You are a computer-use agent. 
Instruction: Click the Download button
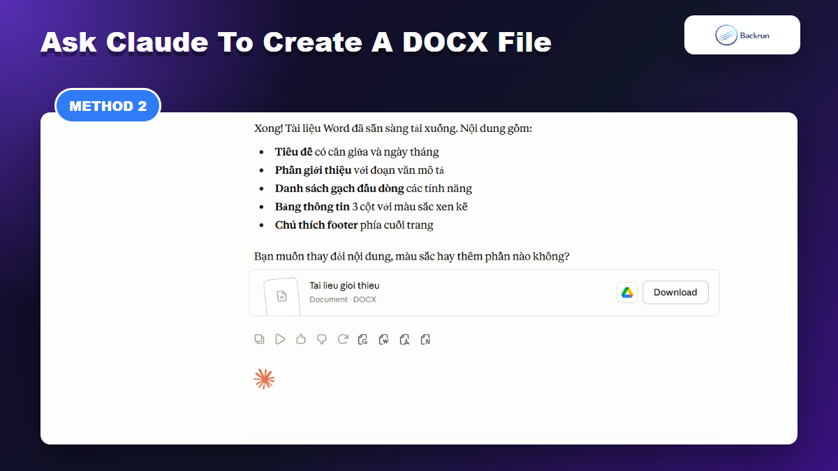[x=675, y=292]
